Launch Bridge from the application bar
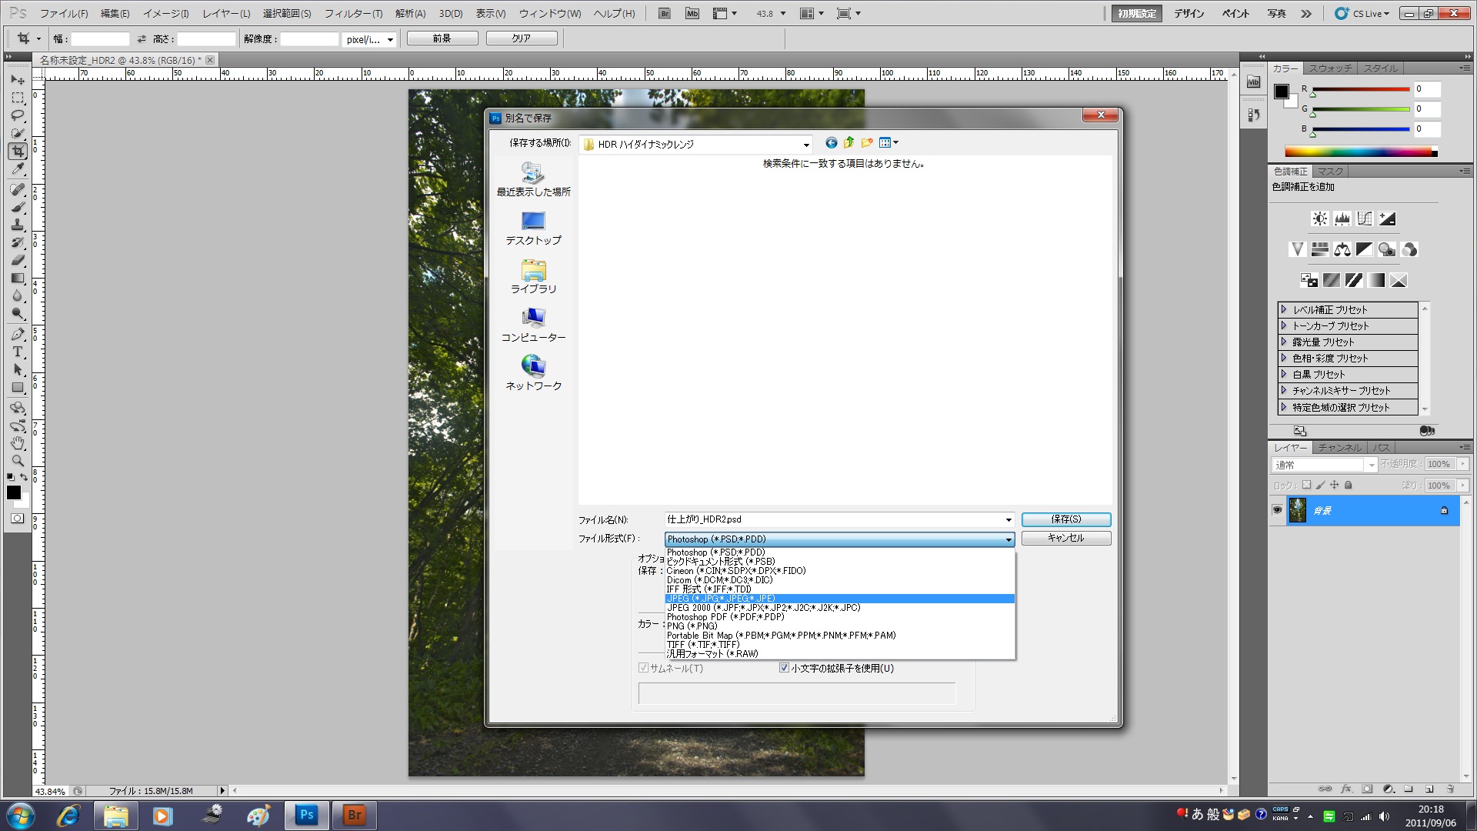 665,13
